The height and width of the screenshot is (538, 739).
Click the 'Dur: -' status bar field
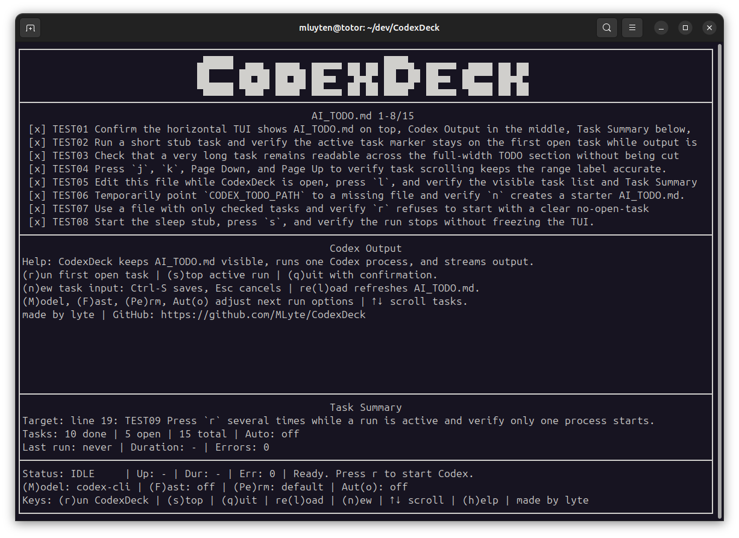tap(203, 474)
